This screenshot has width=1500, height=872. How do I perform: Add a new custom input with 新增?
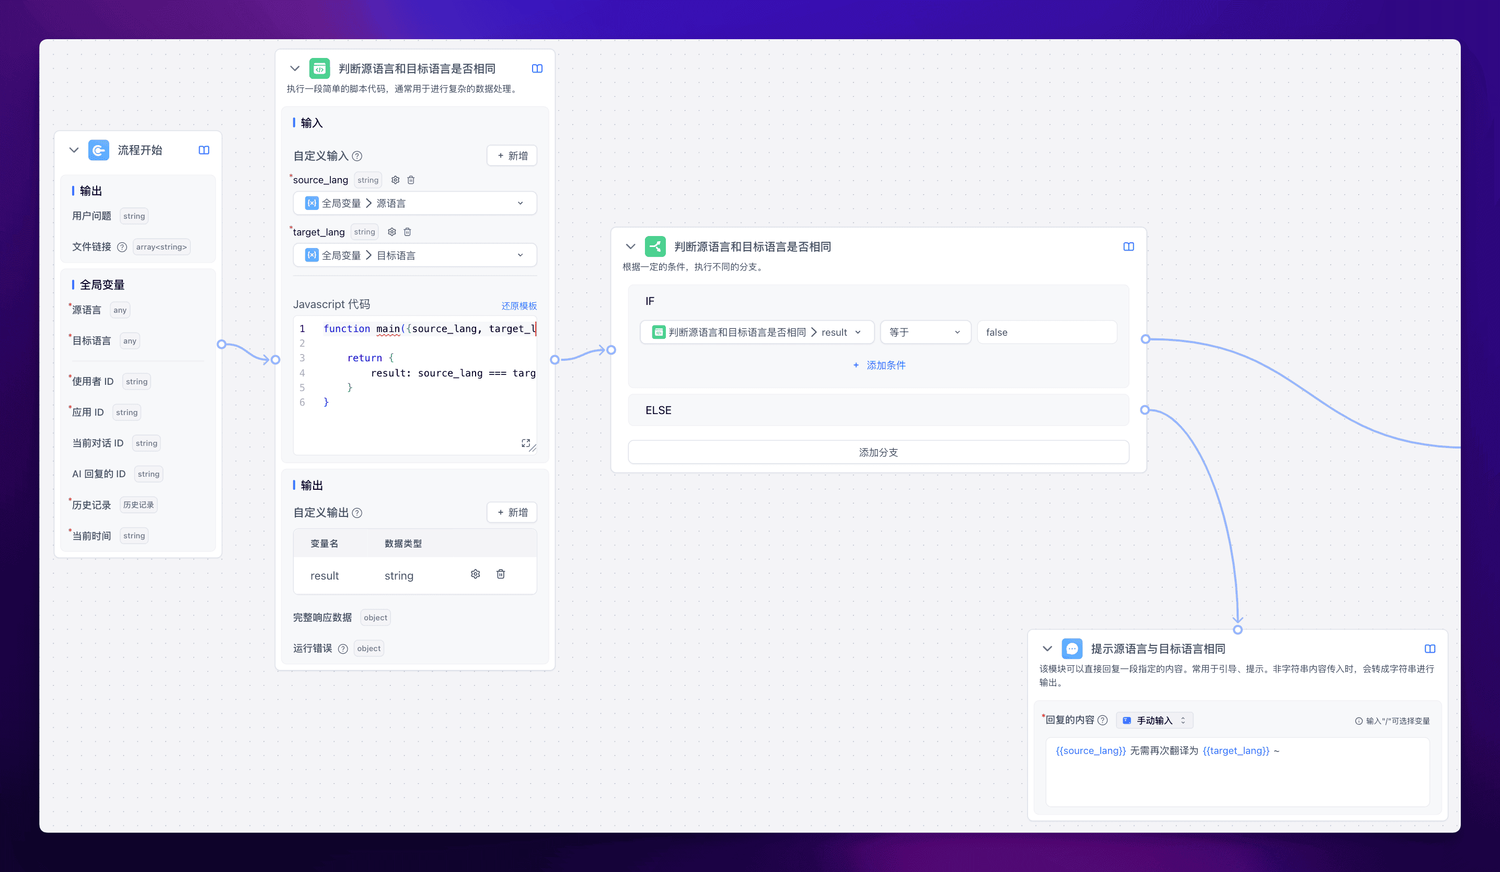coord(512,156)
